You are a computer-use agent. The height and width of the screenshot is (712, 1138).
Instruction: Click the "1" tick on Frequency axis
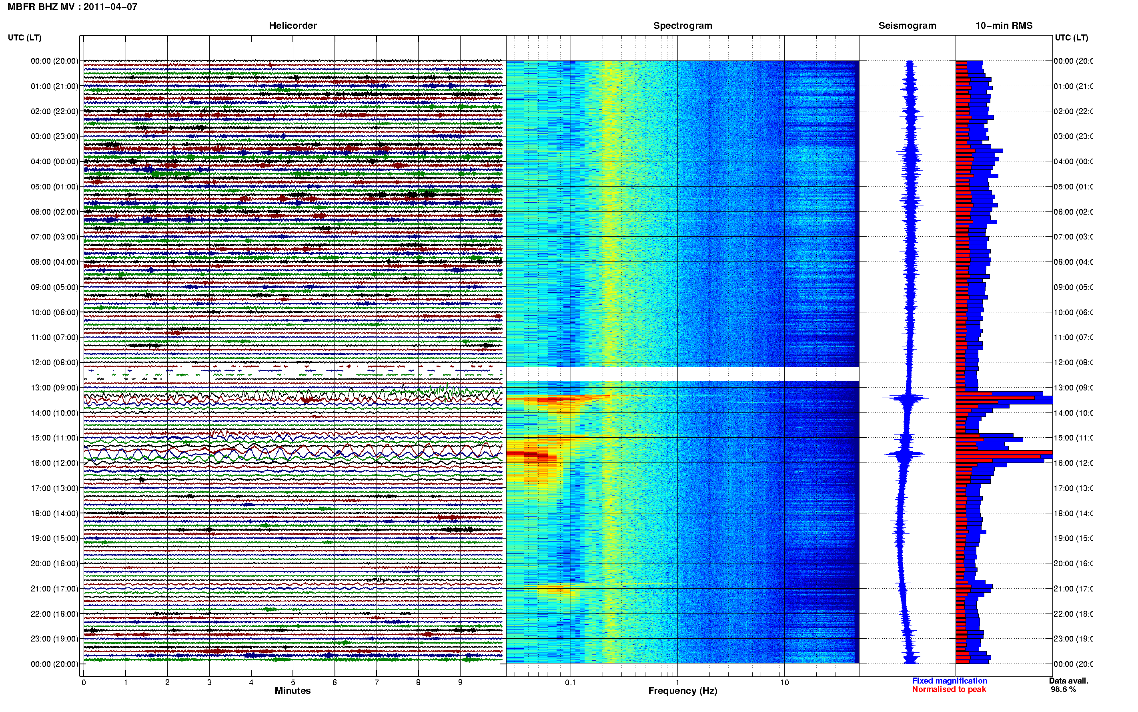(x=677, y=682)
